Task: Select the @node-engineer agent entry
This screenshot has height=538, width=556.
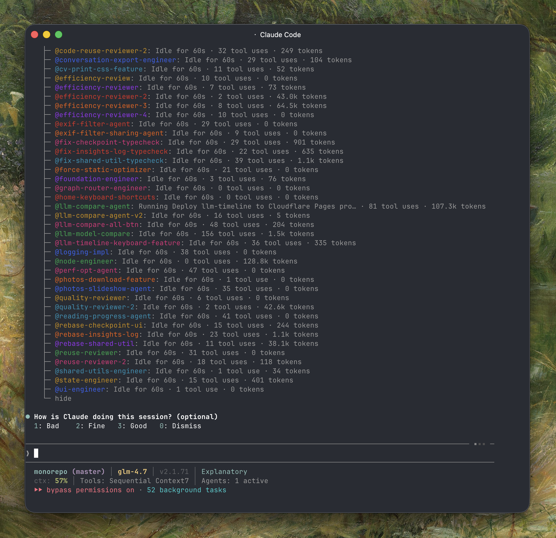Action: coord(84,261)
